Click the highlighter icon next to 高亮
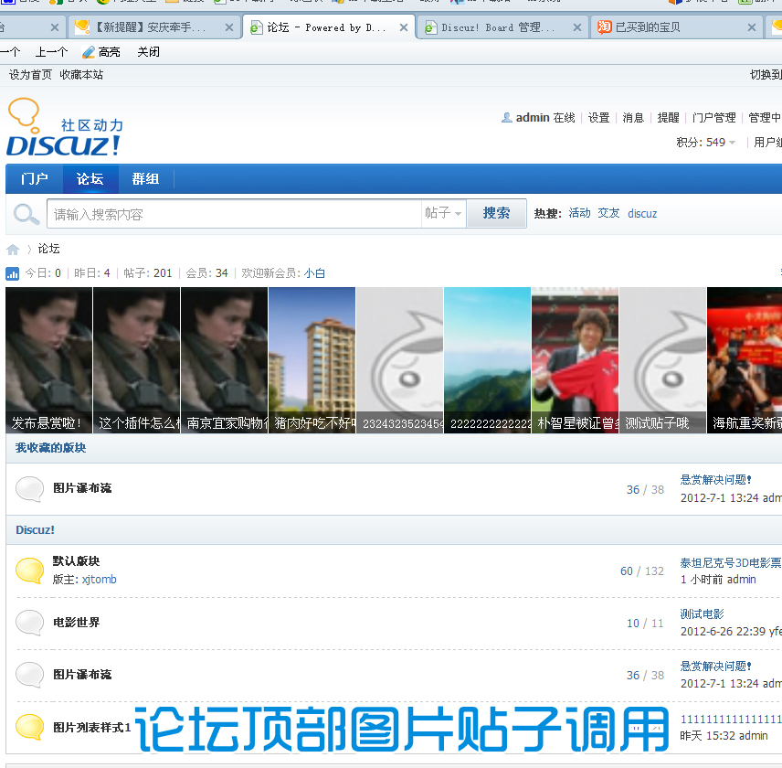782x768 pixels. pyautogui.click(x=89, y=52)
